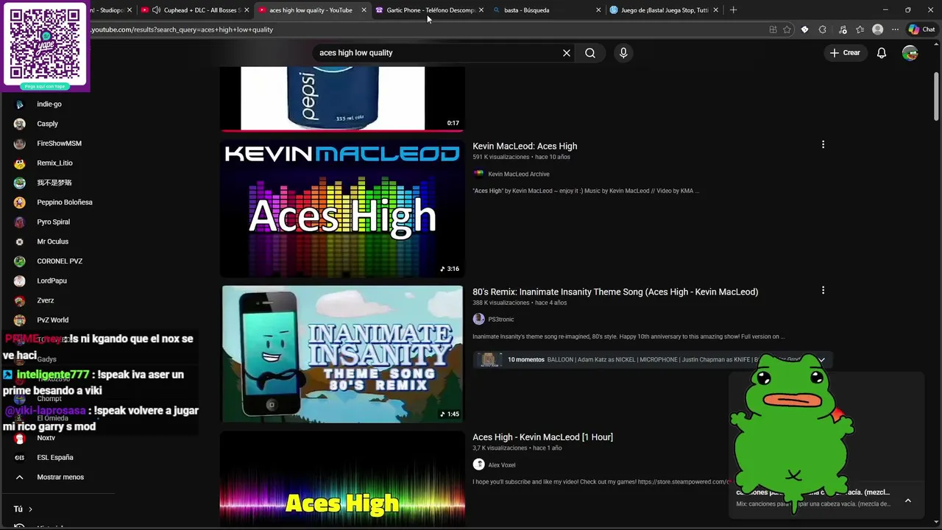Click the Kevin MacLeod Aces High thumbnail
The height and width of the screenshot is (530, 942).
pos(342,209)
